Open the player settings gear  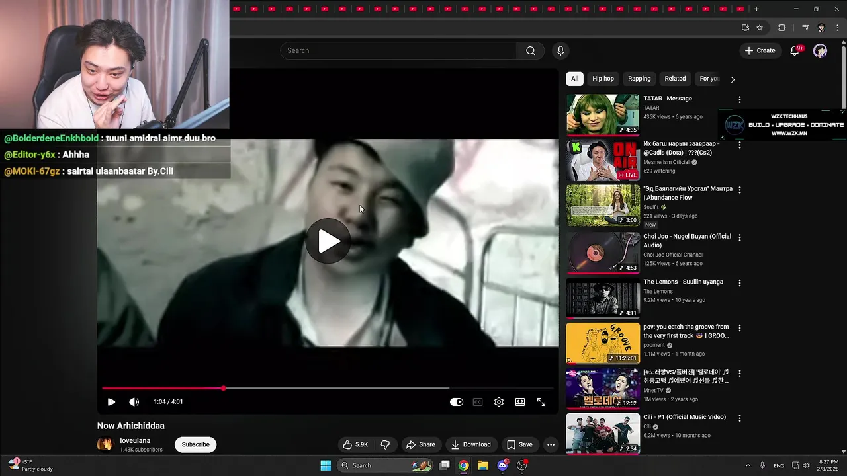click(499, 402)
